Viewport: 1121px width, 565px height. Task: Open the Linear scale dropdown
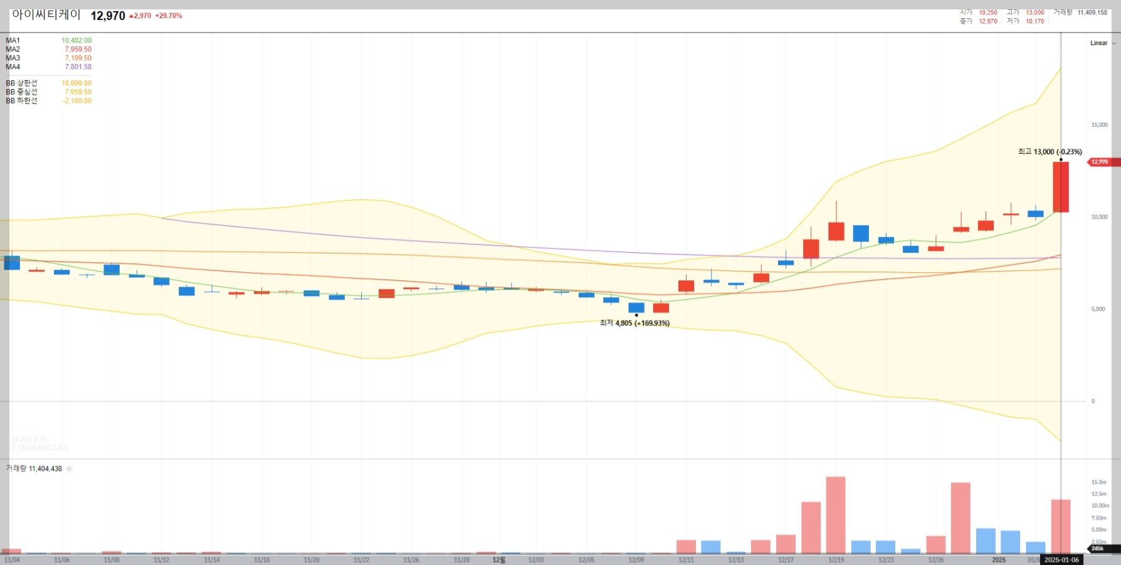point(1103,43)
